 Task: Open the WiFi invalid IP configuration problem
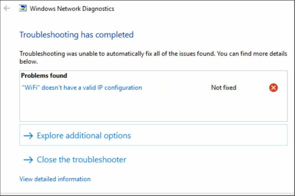82,88
